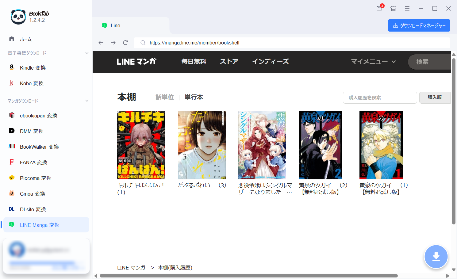The height and width of the screenshot is (279, 457).
Task: Open 黄泉のツガイ (1) cover thumbnail
Action: tap(381, 145)
